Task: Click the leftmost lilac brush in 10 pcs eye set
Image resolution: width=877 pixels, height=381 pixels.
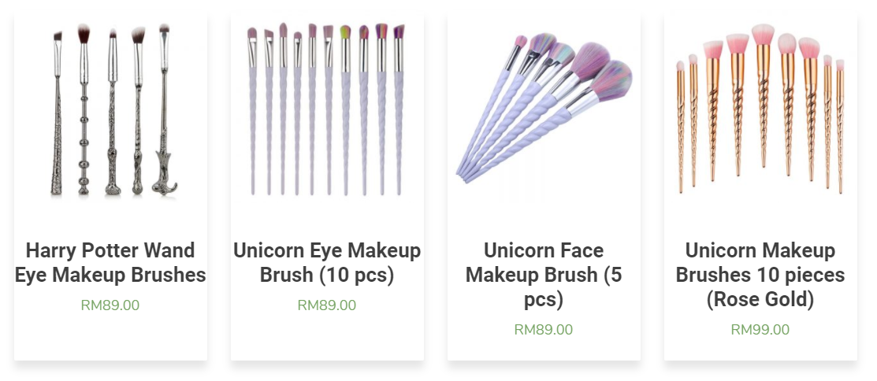Action: tap(252, 111)
